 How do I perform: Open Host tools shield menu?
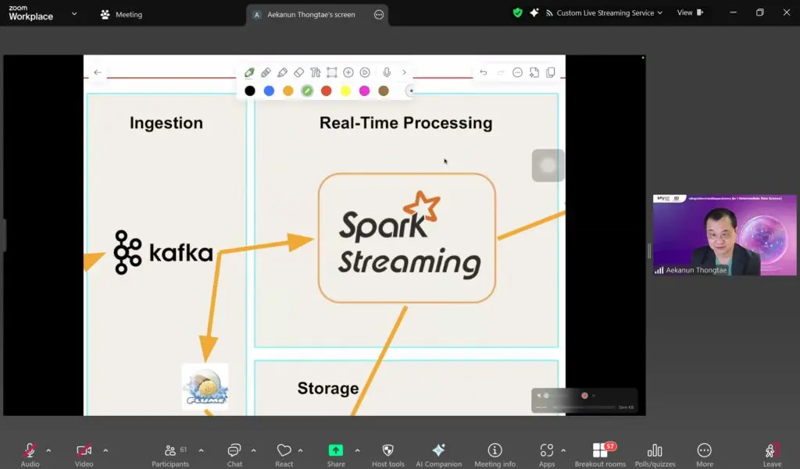pyautogui.click(x=388, y=455)
